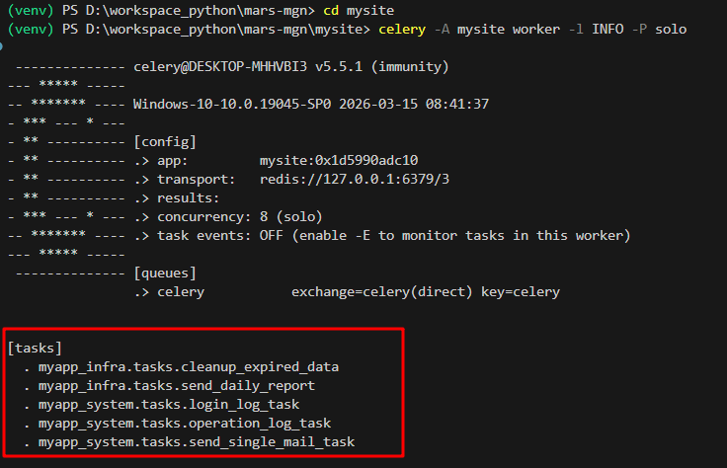Select the send_daily_report task entry
Image resolution: width=727 pixels, height=468 pixels.
pyautogui.click(x=176, y=385)
